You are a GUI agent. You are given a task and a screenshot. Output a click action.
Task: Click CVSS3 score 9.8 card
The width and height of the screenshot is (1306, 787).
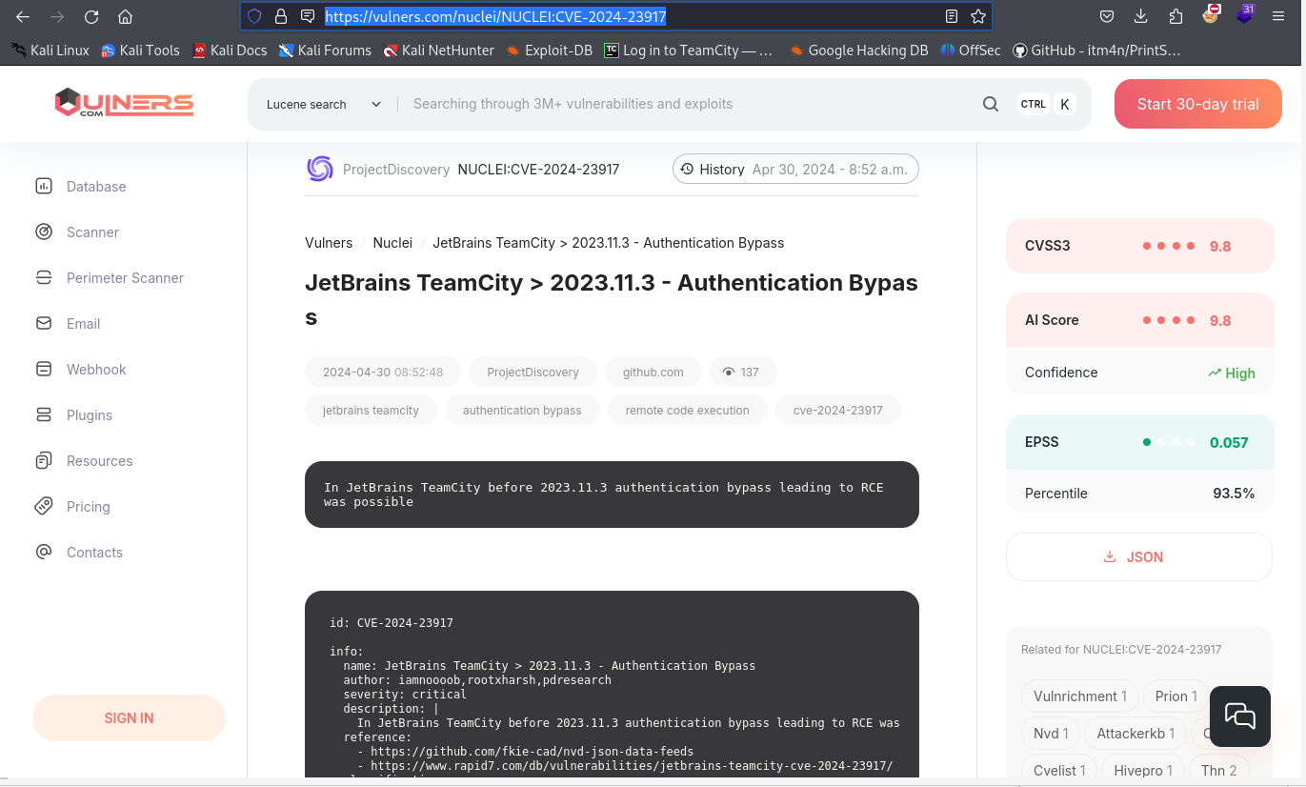[x=1139, y=246]
